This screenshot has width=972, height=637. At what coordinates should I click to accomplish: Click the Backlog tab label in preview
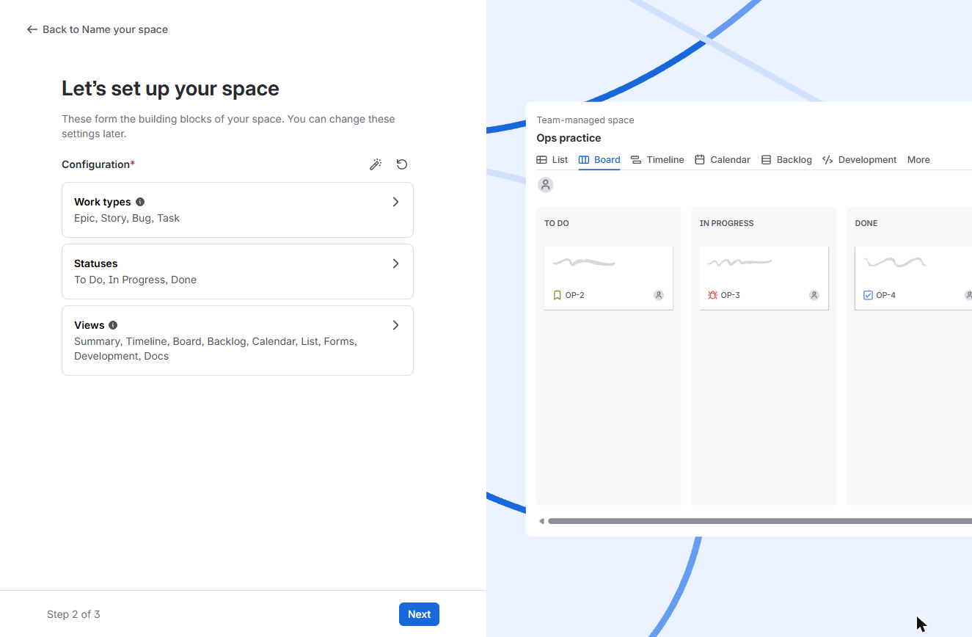click(794, 160)
